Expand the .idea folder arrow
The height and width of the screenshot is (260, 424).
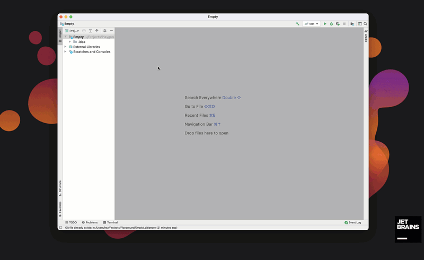click(x=70, y=42)
